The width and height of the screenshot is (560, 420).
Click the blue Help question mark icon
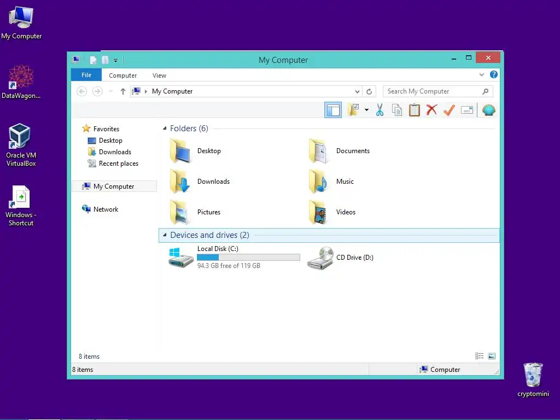[494, 74]
